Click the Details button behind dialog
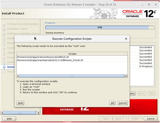The height and width of the screenshot is (123, 160). pyautogui.click(x=132, y=93)
